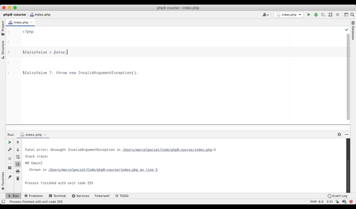Click gutter line number 3
Viewport: 356px width, 209px height.
pyautogui.click(x=8, y=52)
